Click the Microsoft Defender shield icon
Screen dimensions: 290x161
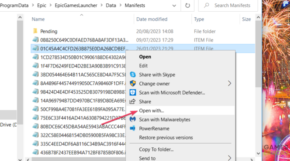click(133, 92)
